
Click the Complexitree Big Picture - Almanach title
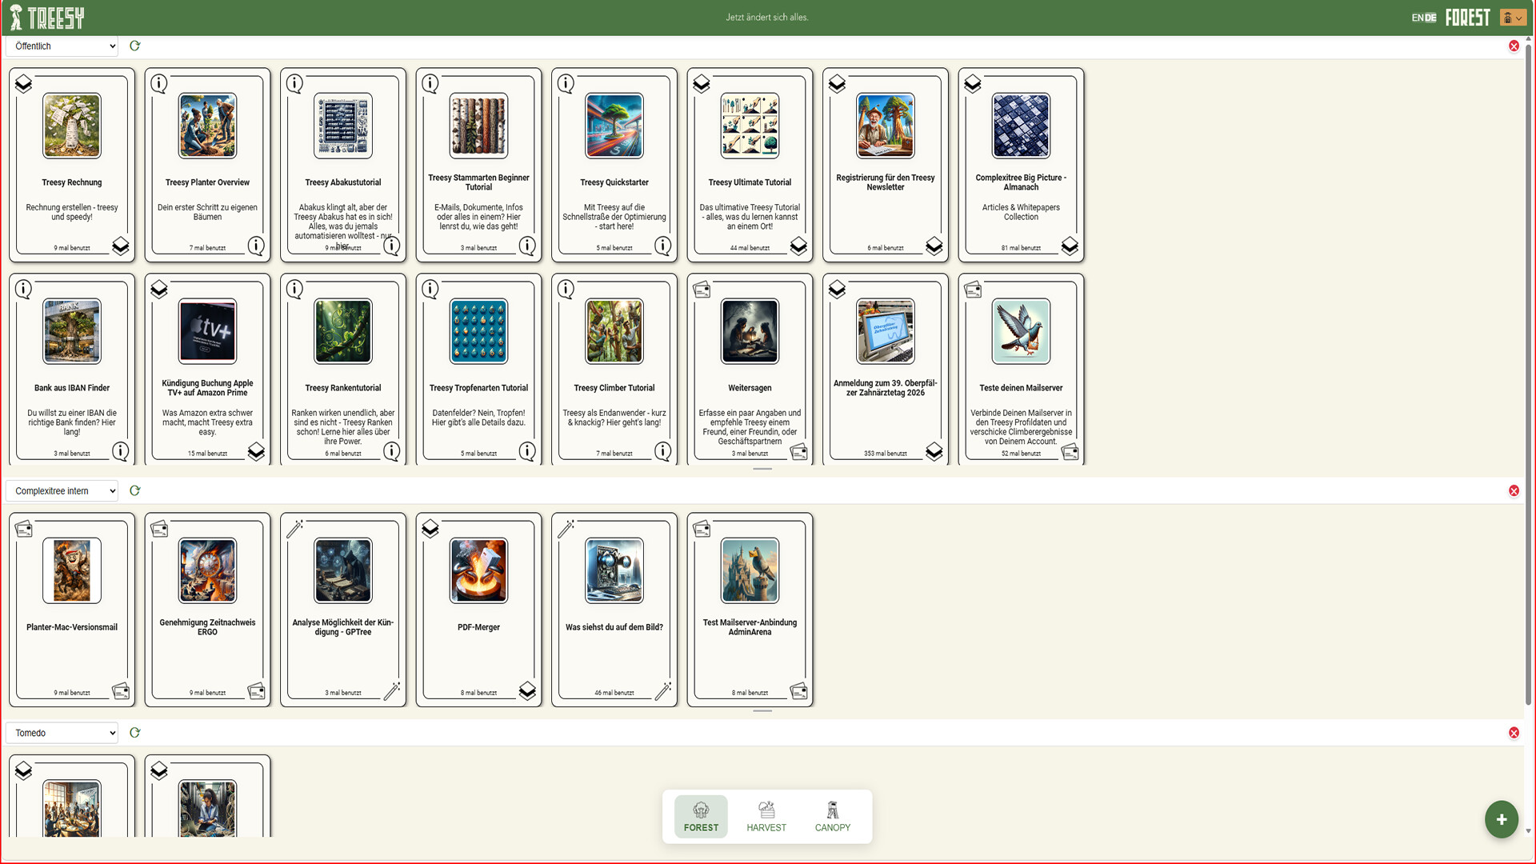coord(1021,182)
